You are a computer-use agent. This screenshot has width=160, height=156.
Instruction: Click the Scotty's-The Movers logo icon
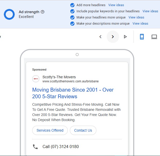[36, 79]
